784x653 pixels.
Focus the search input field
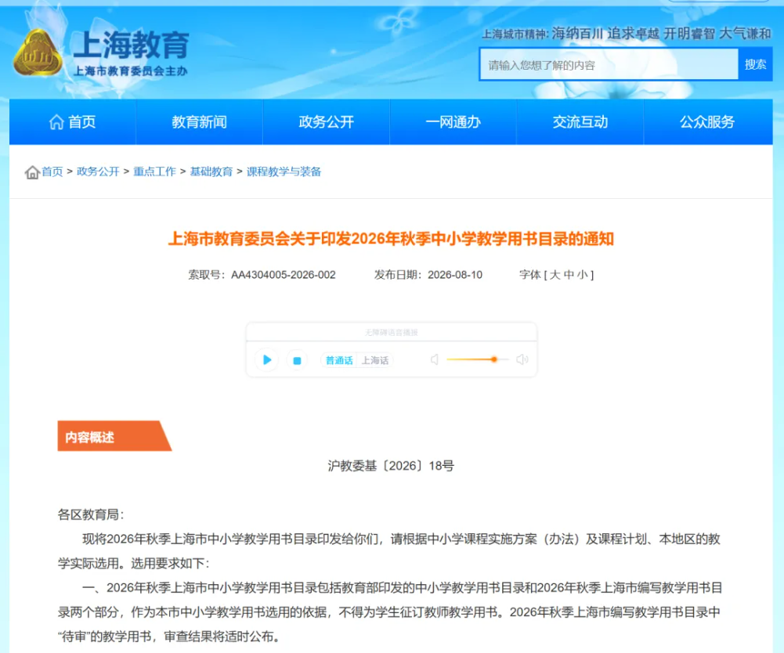click(x=609, y=64)
